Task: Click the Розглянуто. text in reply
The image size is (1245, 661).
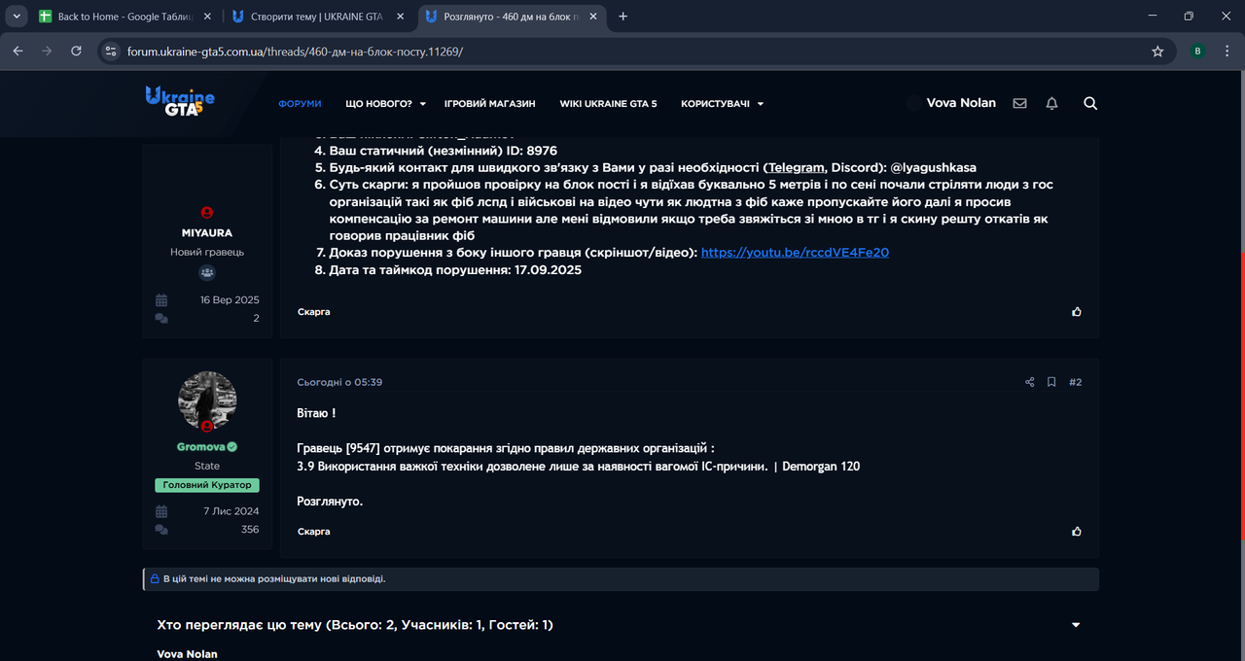Action: [x=330, y=502]
